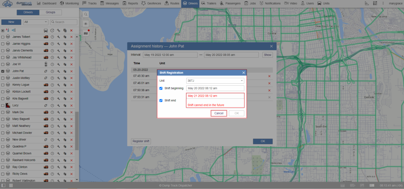This screenshot has width=404, height=189.
Task: Open the Unit dropdown showing 38TJ
Action: (215, 81)
